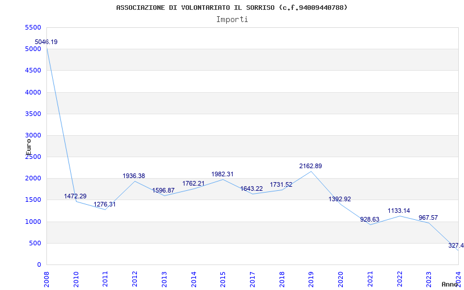
Task: Select data label 5046.19
Action: tap(46, 42)
